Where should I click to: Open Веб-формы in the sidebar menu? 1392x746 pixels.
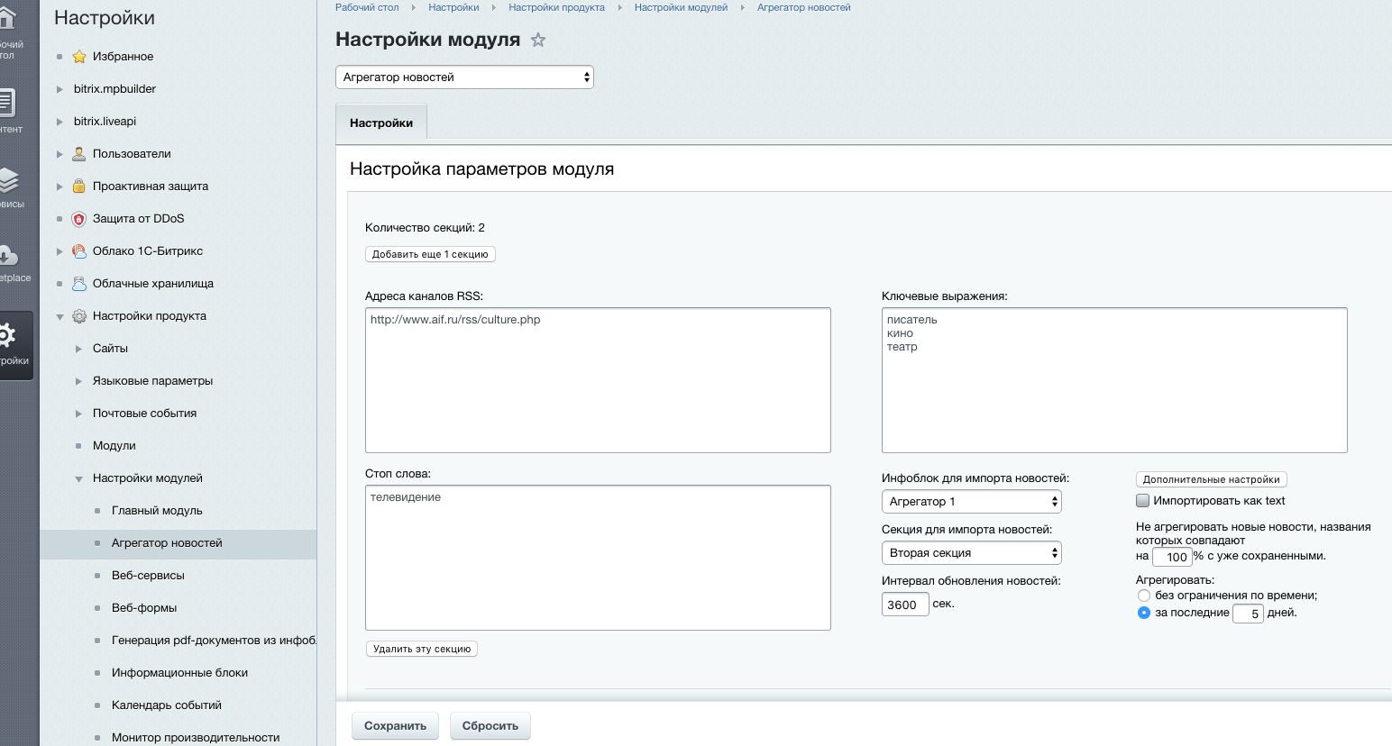click(x=144, y=608)
